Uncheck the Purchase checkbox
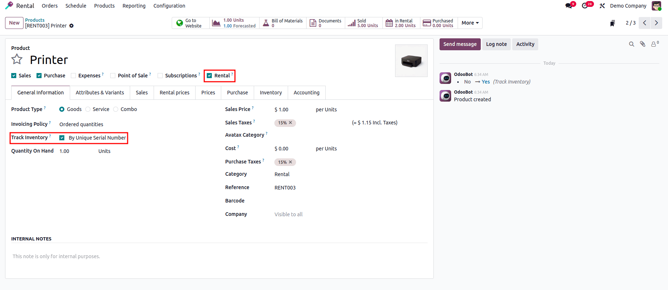Image resolution: width=668 pixels, height=290 pixels. coord(39,76)
